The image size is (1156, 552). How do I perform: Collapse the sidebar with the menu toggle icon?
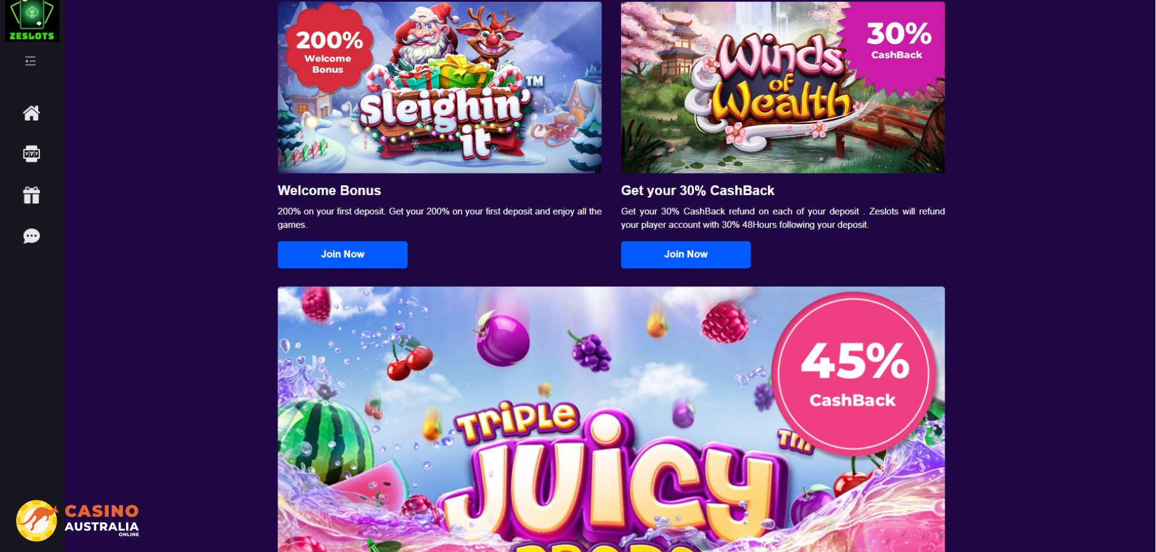pyautogui.click(x=30, y=61)
